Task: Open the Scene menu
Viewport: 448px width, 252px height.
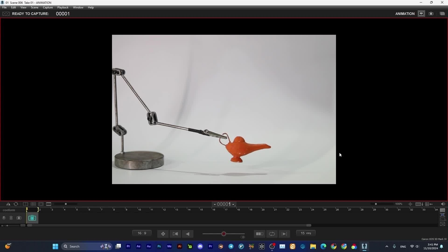Action: (x=34, y=7)
